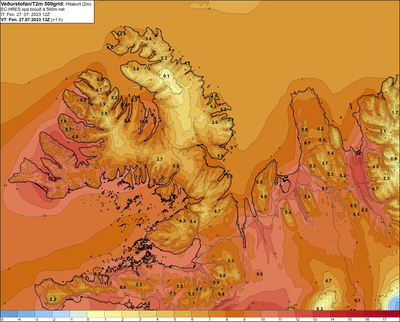This screenshot has width=400, height=322.
Task: Click the 5.7 temperature value on the map
Action: click(68, 130)
